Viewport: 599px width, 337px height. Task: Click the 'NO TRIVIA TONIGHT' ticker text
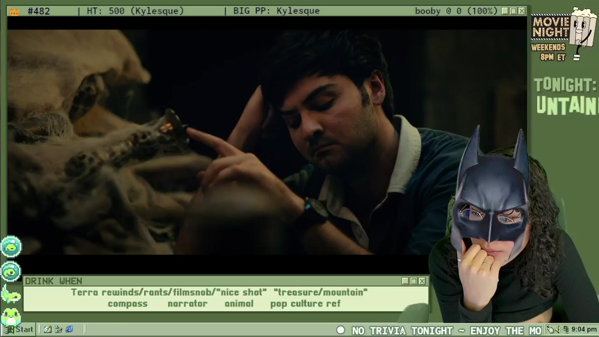[x=402, y=330]
